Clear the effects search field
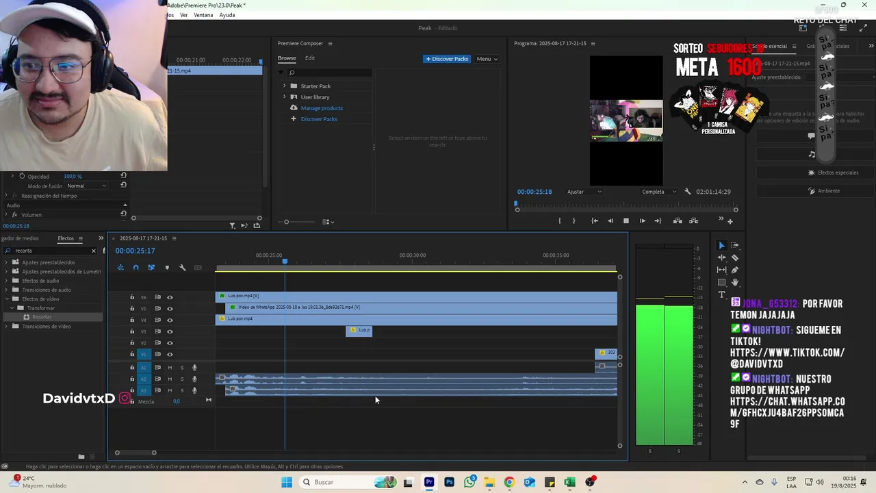Image resolution: width=876 pixels, height=493 pixels. click(x=94, y=251)
